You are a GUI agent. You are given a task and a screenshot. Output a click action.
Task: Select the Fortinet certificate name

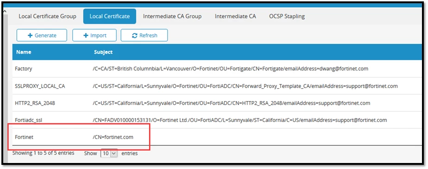24,137
